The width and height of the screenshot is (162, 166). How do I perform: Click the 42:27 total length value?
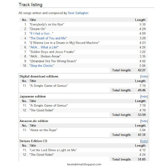[x=142, y=70]
